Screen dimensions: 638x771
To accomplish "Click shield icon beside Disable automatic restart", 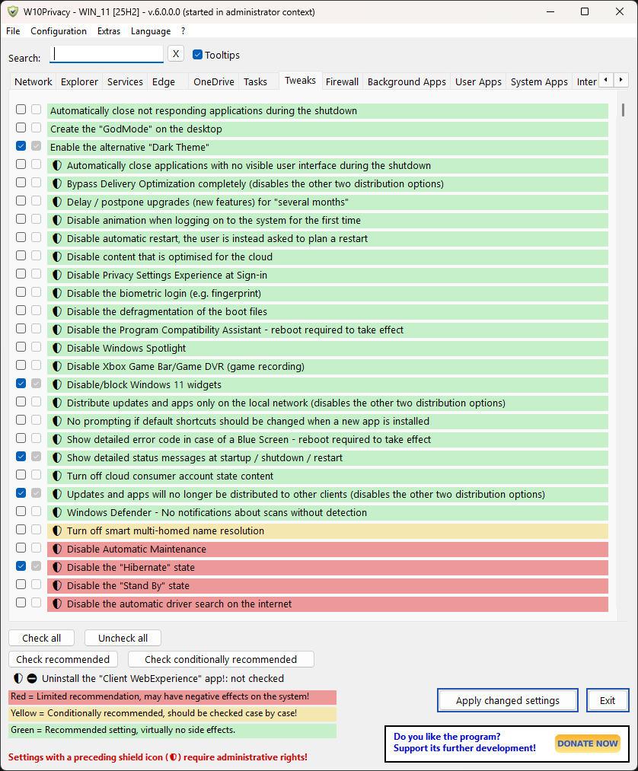I will coord(57,238).
